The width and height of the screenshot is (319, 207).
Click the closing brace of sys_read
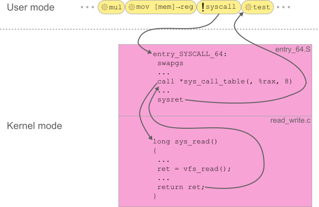click(155, 196)
